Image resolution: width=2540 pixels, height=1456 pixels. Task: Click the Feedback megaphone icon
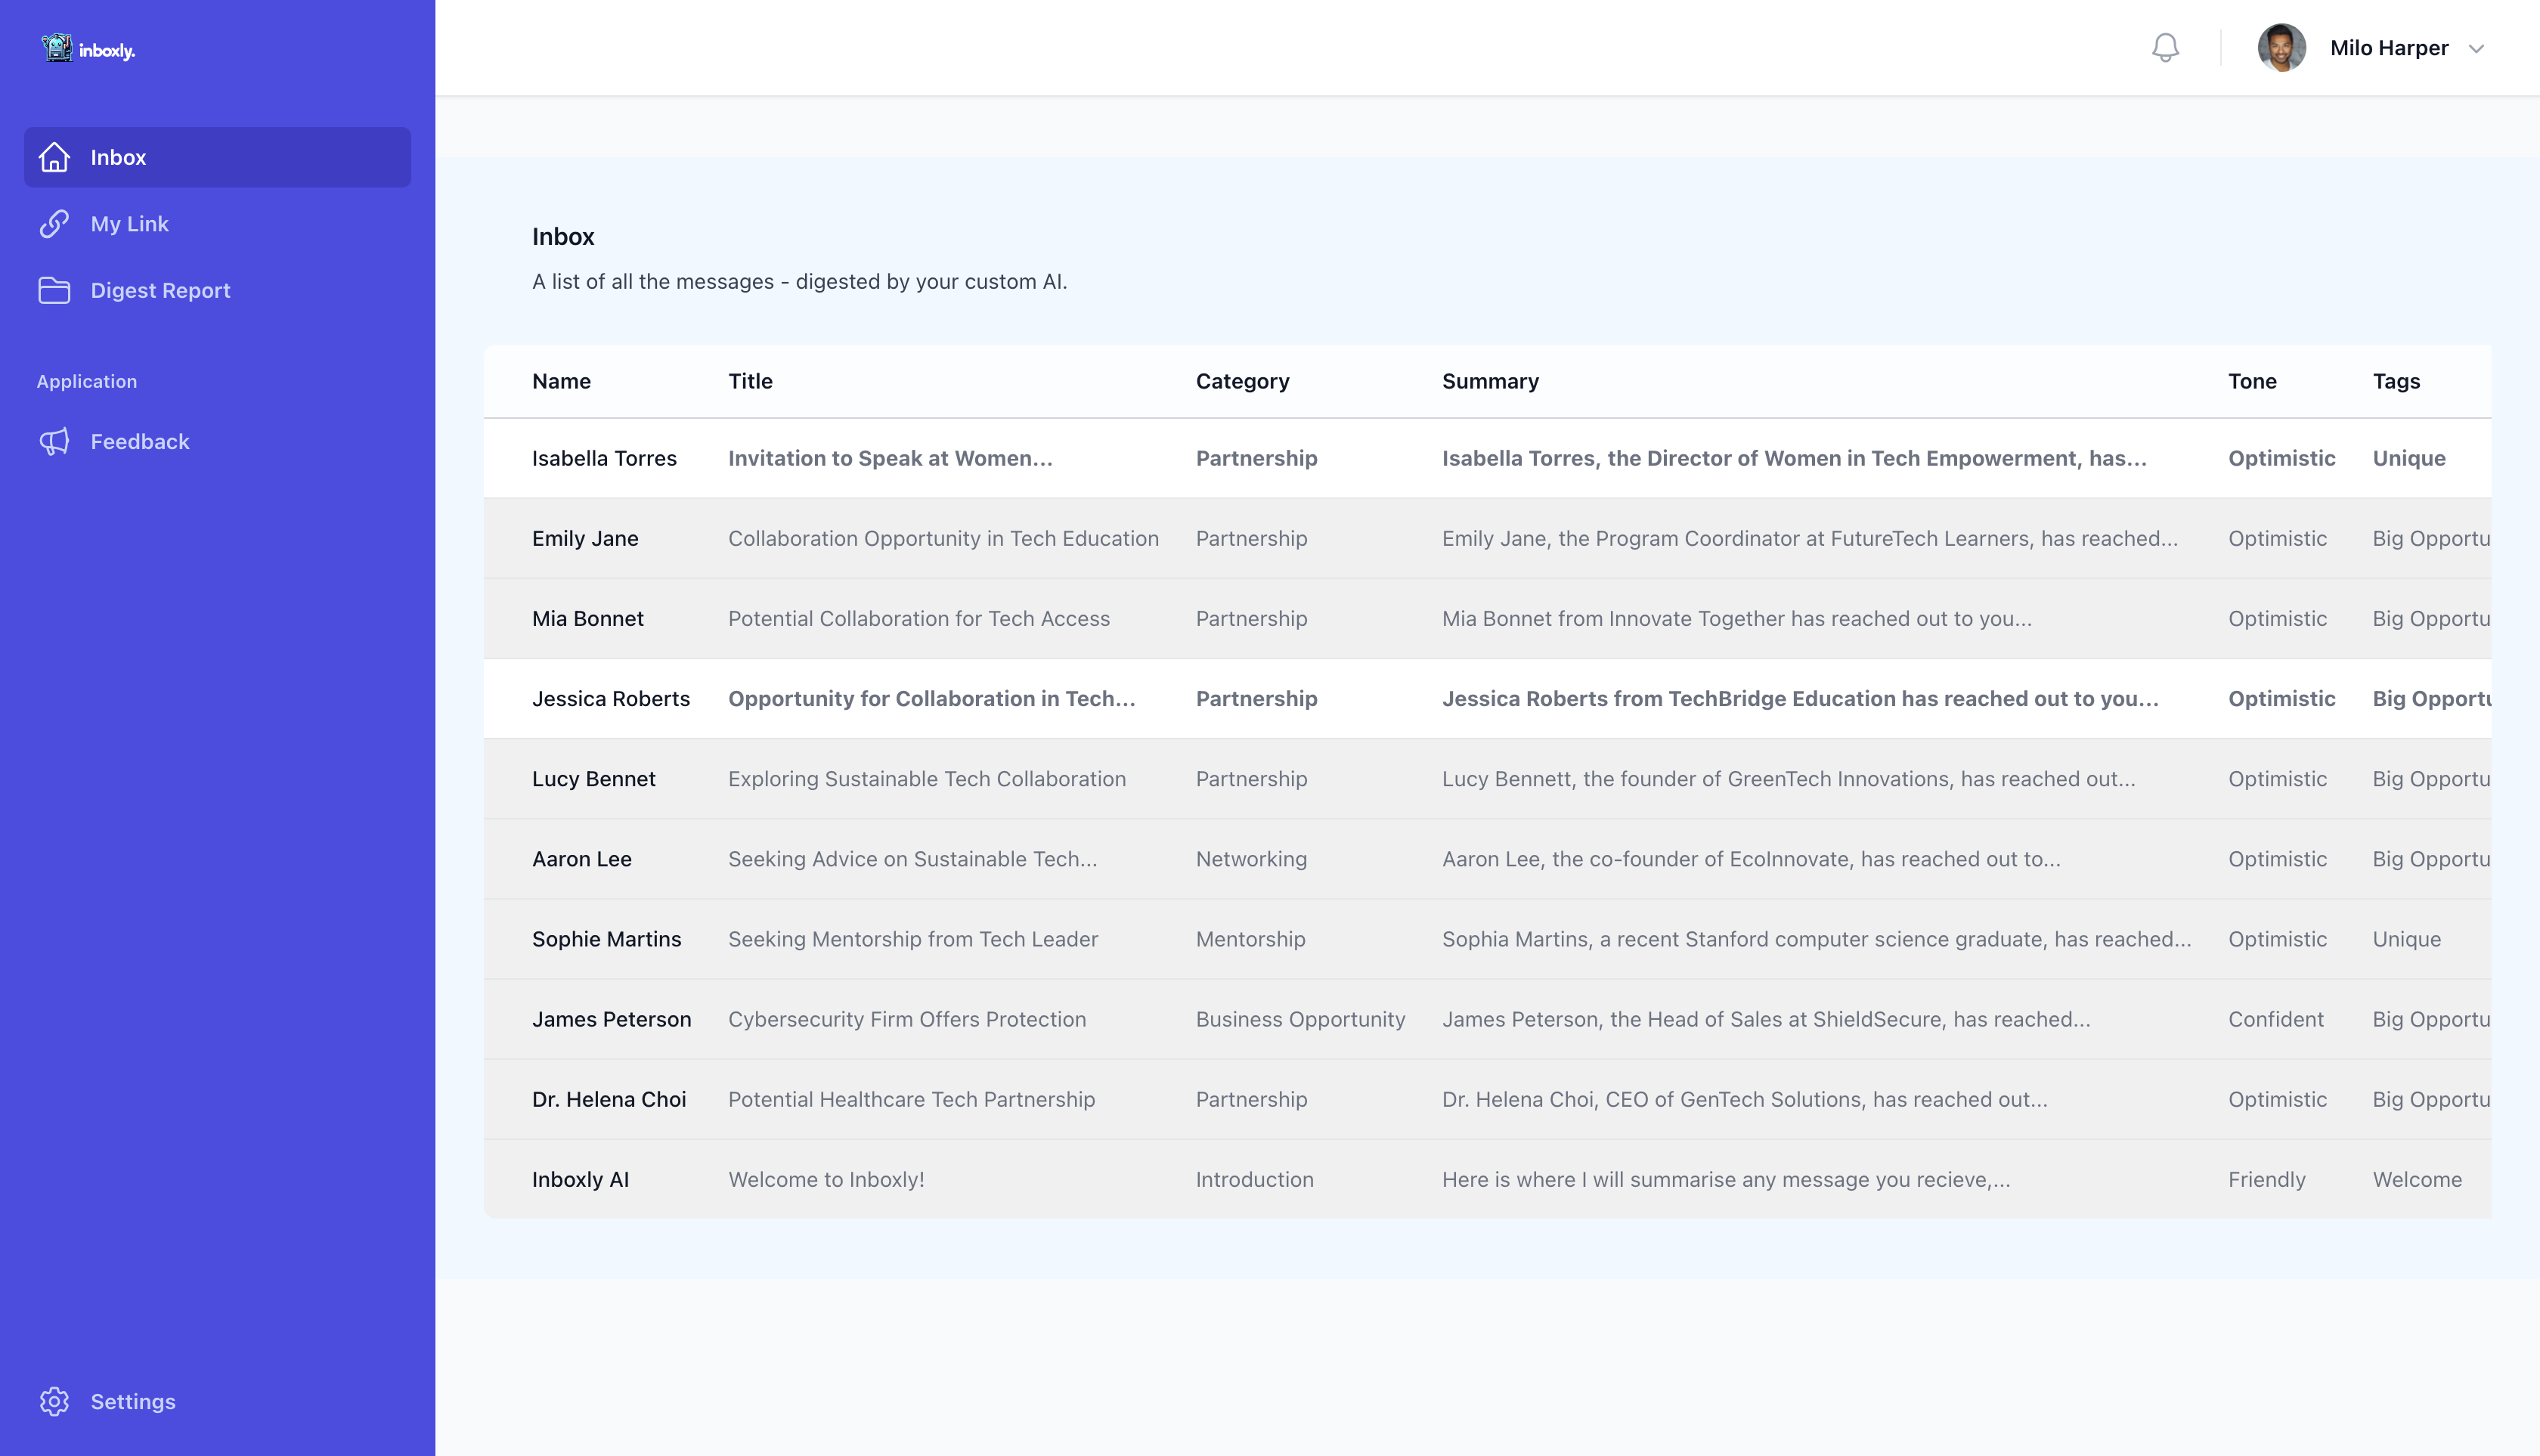click(x=54, y=441)
